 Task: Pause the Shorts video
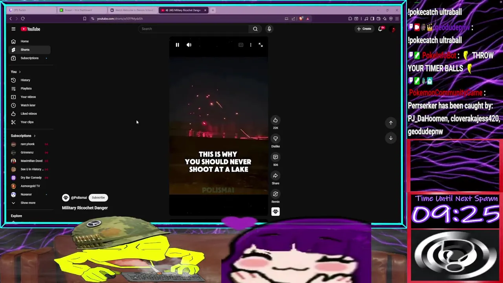[x=177, y=45]
